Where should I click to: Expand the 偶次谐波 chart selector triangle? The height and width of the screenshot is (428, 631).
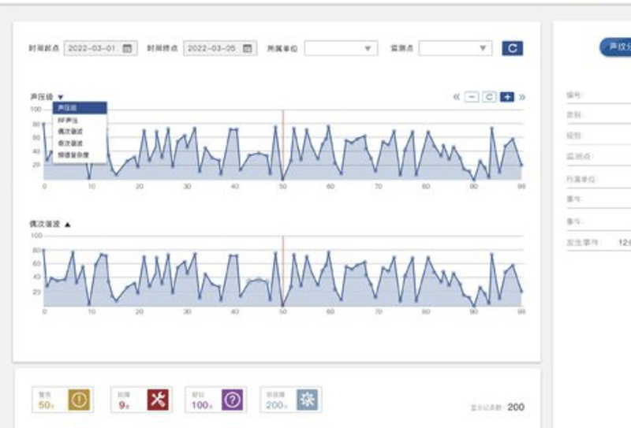pos(68,225)
